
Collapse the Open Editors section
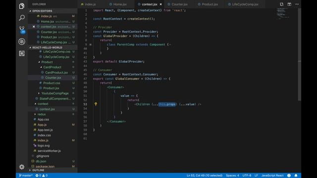pyautogui.click(x=42, y=11)
